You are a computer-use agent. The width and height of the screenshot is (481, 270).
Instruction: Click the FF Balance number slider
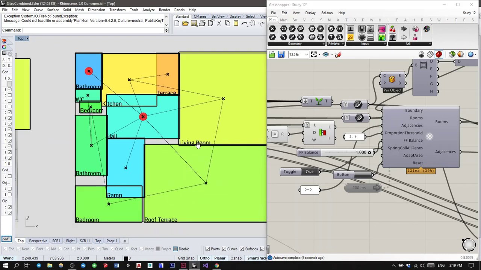pyautogui.click(x=335, y=152)
